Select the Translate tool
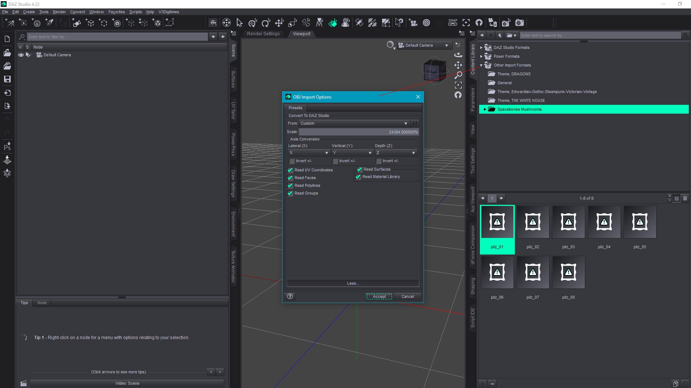Screen dimensions: 691x388 point(279,23)
